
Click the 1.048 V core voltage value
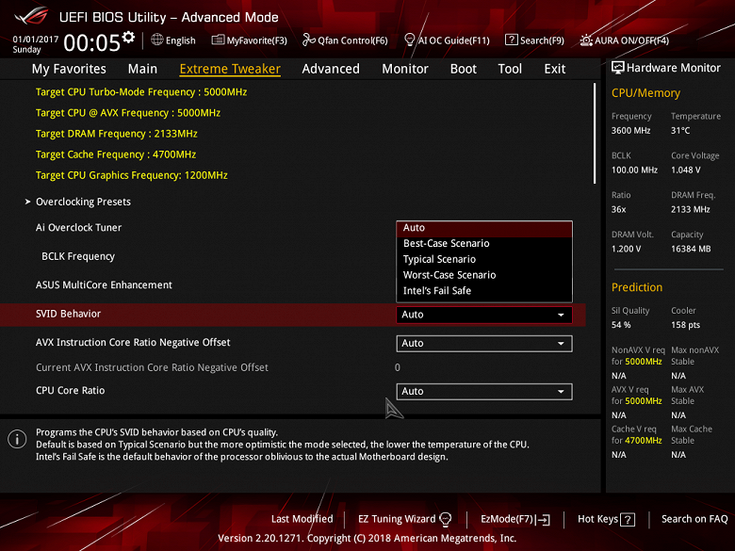tap(685, 170)
